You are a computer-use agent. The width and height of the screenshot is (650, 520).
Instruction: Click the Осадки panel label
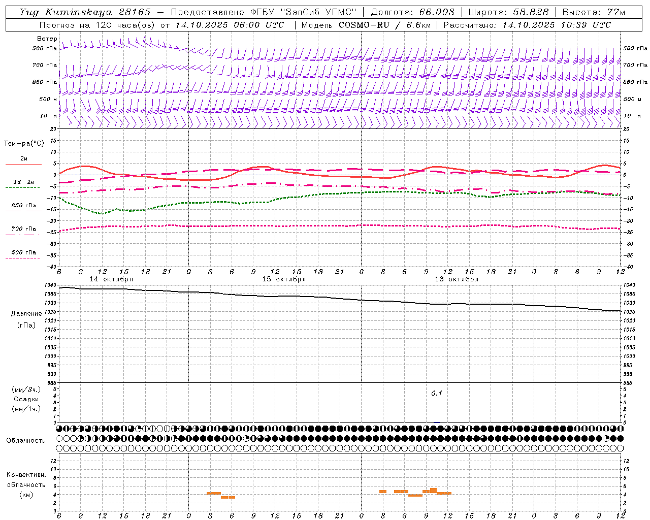tap(26, 399)
